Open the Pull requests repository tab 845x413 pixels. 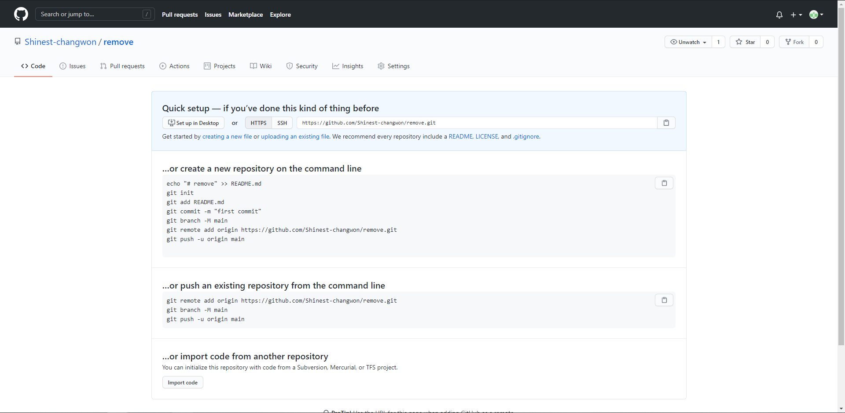click(122, 66)
